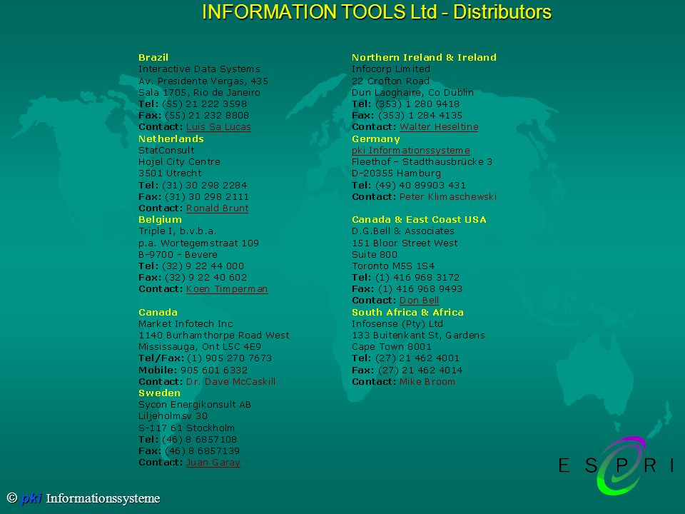
Task: Click the "Belgium" country heading
Action: [x=160, y=220]
